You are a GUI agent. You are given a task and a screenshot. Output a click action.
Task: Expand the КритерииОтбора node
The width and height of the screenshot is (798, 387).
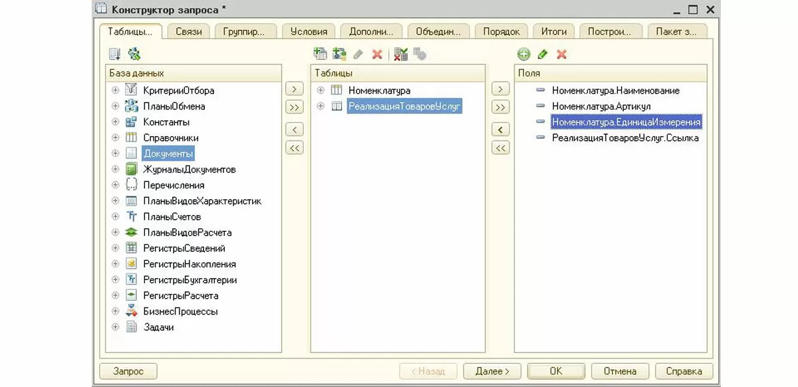[x=115, y=90]
